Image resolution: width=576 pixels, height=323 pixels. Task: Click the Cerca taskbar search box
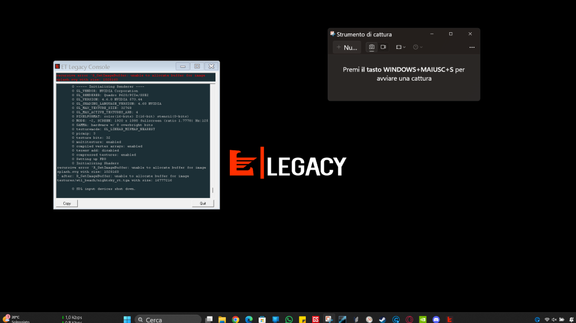tap(168, 320)
